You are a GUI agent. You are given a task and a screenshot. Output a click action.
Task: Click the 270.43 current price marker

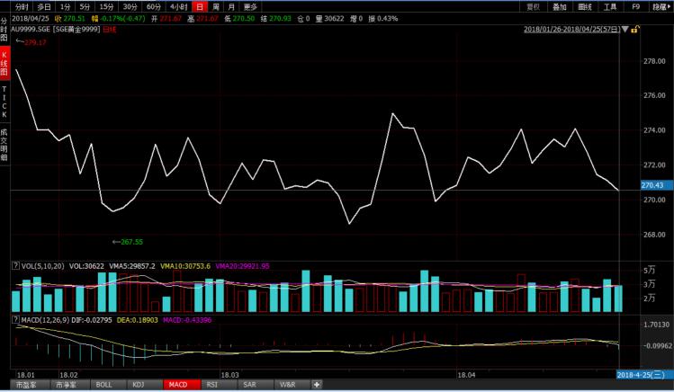pyautogui.click(x=657, y=185)
